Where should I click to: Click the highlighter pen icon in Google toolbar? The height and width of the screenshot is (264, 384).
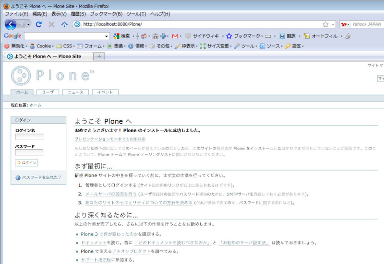(x=348, y=36)
